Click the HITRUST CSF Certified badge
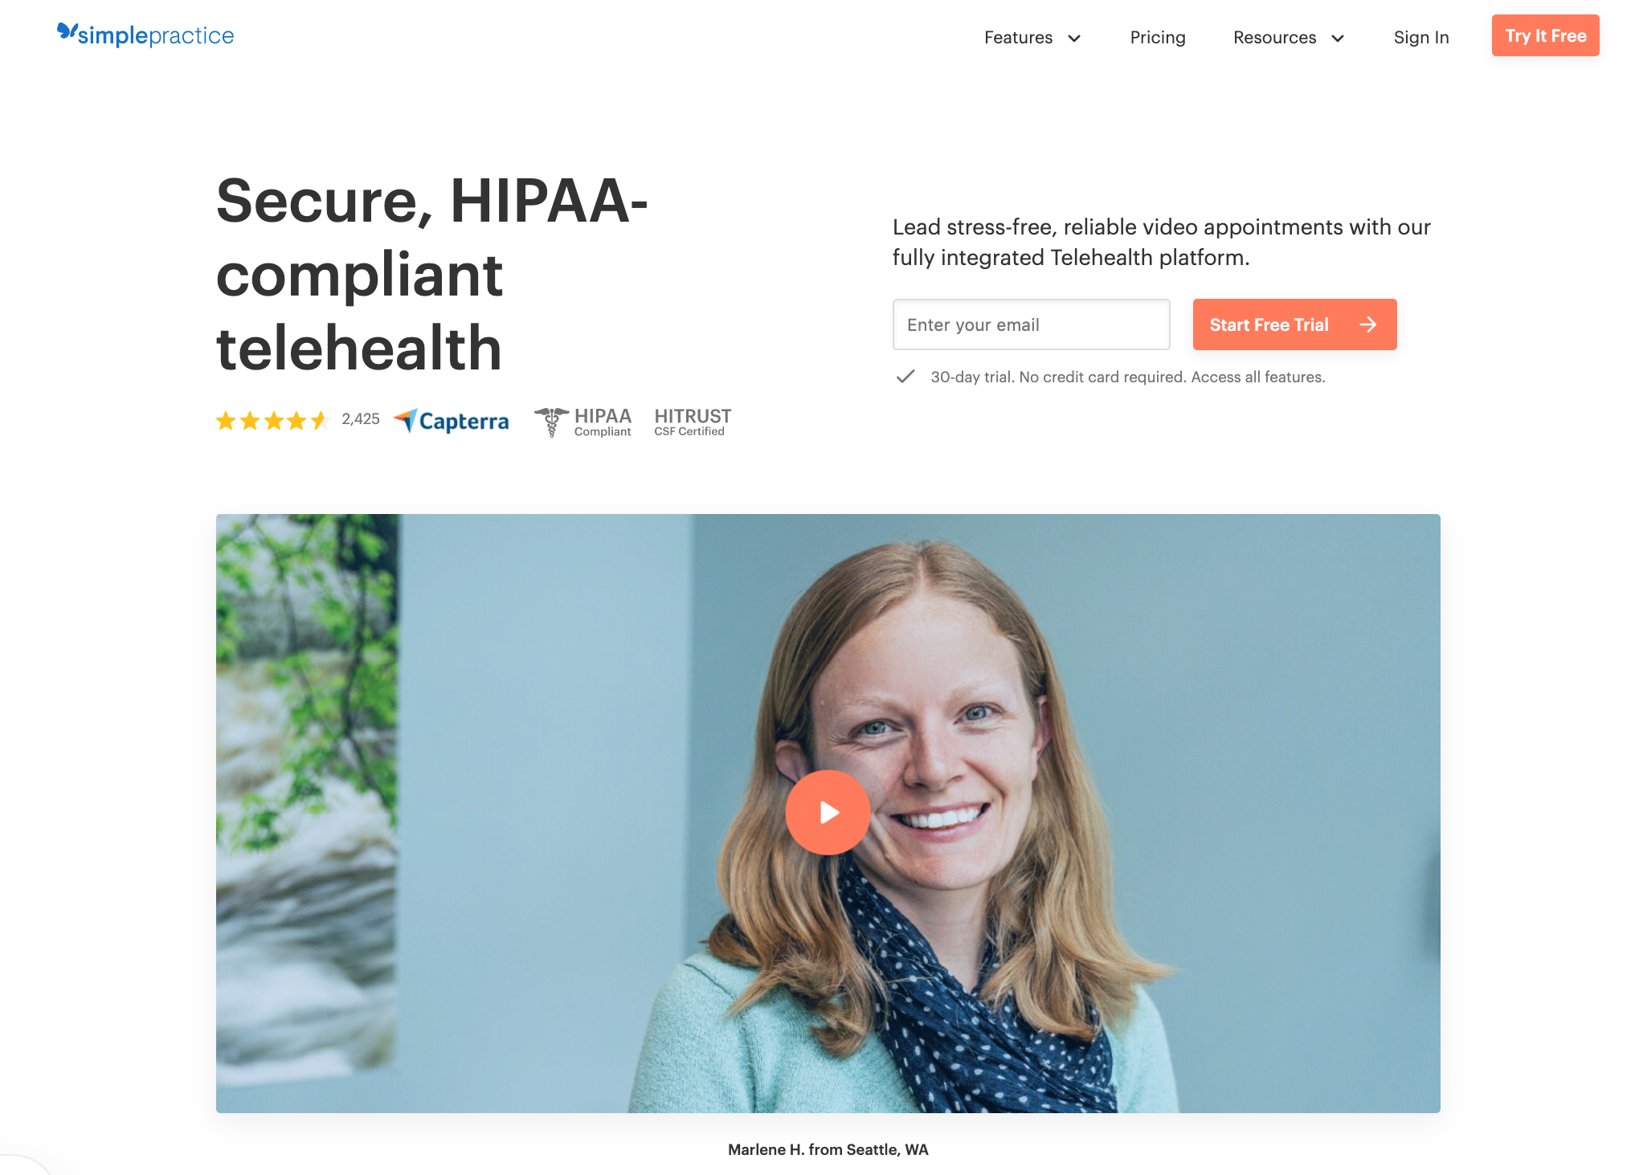 (x=693, y=421)
